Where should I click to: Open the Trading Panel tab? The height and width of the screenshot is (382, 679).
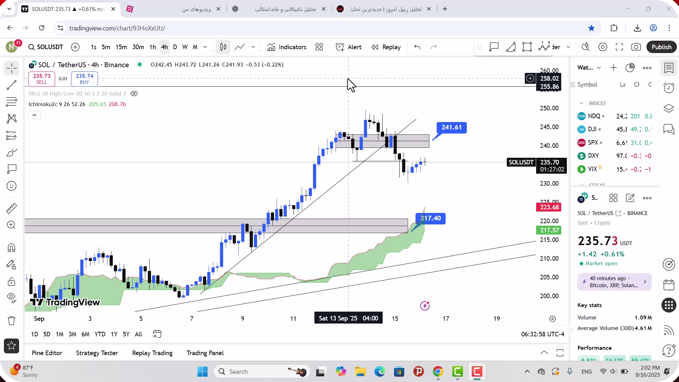[205, 353]
